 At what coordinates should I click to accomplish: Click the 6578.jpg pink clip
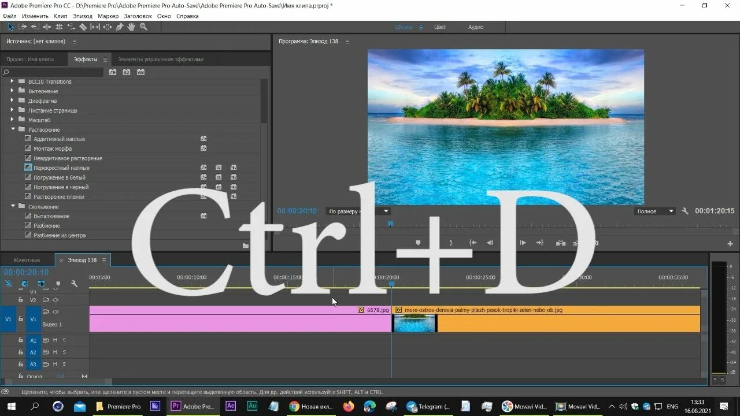tap(240, 319)
